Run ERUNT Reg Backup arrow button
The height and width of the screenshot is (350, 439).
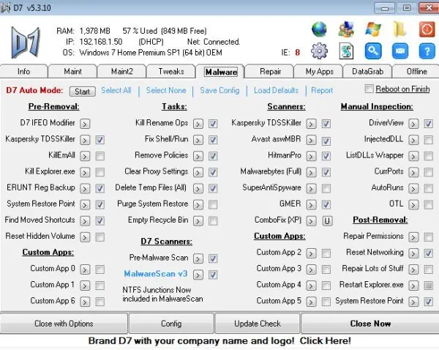click(x=85, y=188)
